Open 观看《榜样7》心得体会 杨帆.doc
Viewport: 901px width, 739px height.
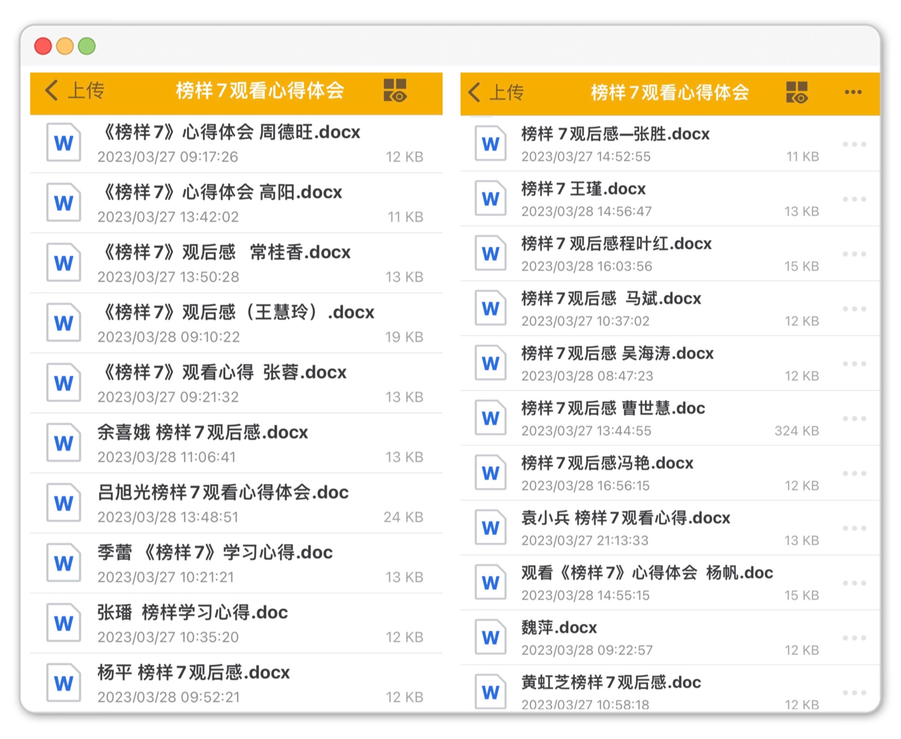(647, 572)
